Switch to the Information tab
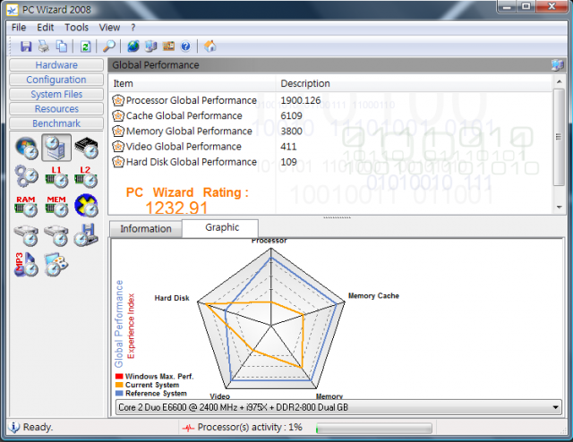This screenshot has height=442, width=573. pos(146,229)
